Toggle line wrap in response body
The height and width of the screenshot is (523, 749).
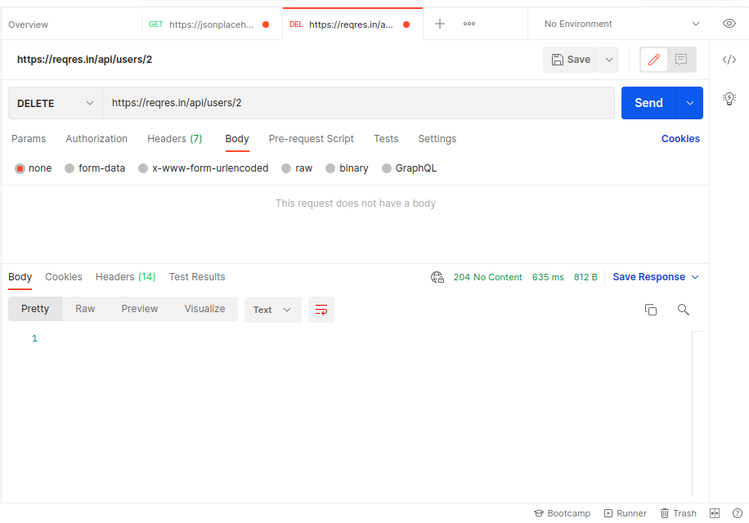click(x=321, y=310)
